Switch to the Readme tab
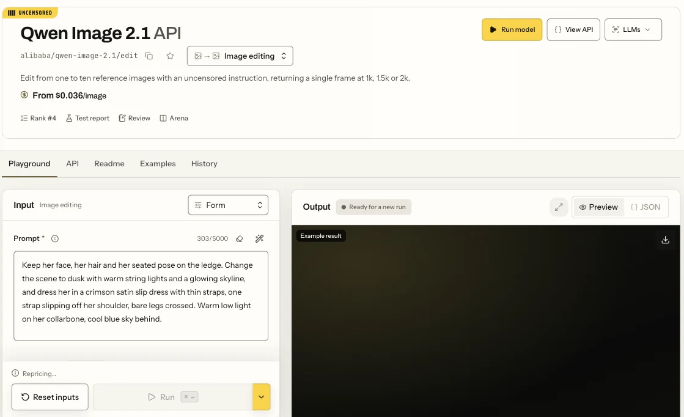 (x=109, y=164)
